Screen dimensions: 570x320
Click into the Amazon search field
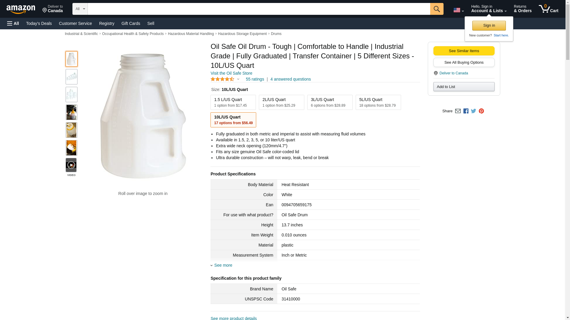[259, 9]
